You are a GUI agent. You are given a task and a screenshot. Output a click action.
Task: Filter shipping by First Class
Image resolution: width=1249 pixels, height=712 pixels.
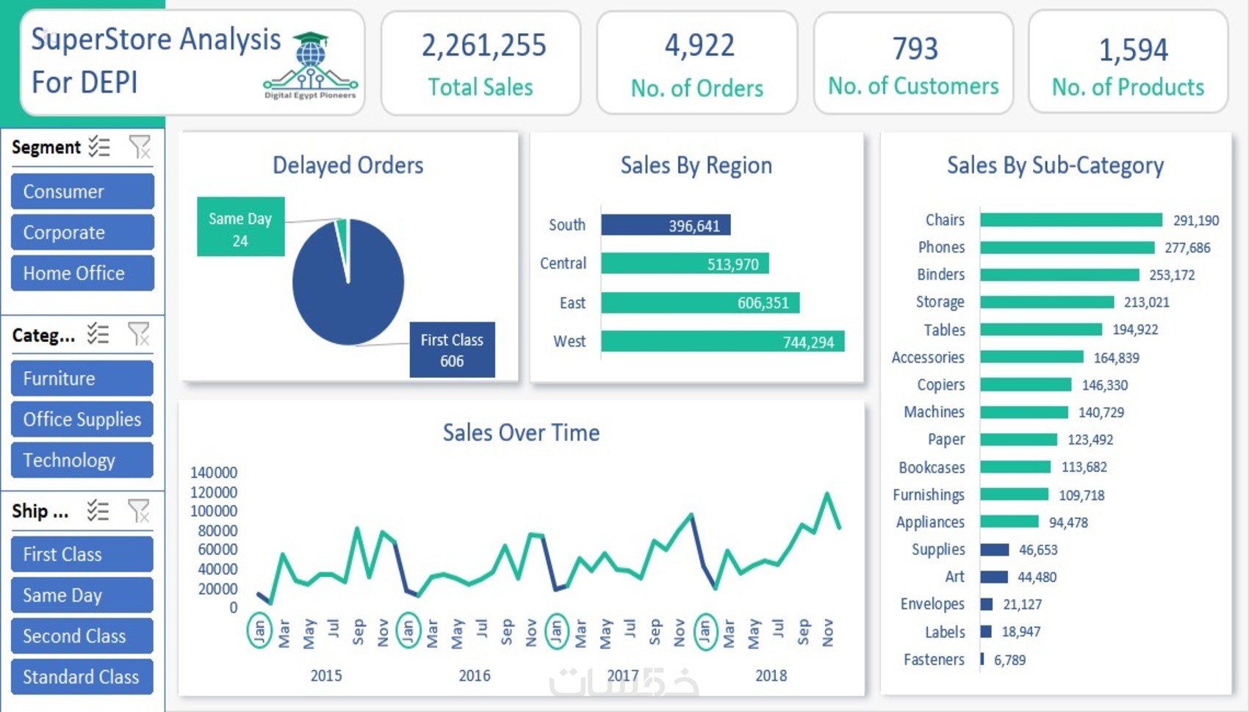(x=82, y=554)
